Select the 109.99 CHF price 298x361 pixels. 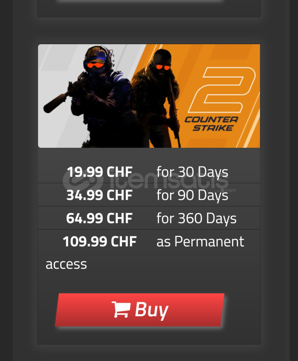coord(100,242)
